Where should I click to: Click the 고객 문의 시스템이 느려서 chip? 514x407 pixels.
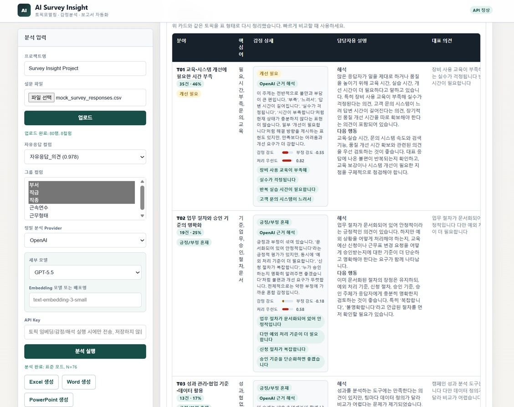[x=285, y=199]
